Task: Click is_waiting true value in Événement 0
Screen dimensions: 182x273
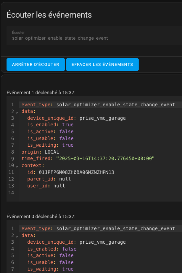Action: tap(68, 269)
